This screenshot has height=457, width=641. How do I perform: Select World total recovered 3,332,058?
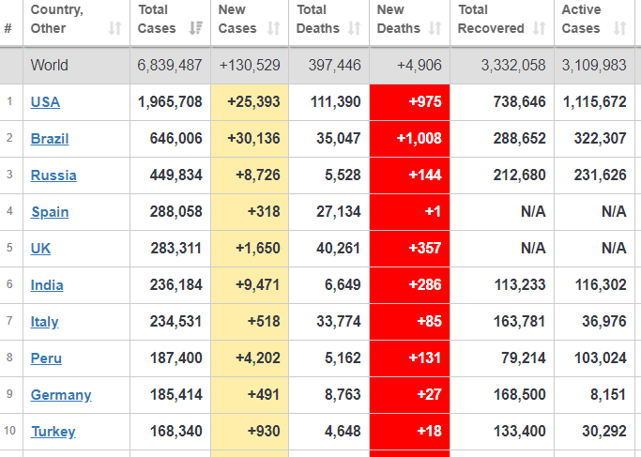click(x=513, y=65)
